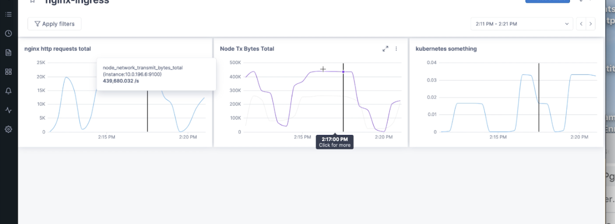Click the Apply filters button
Image resolution: width=615 pixels, height=224 pixels.
click(54, 24)
